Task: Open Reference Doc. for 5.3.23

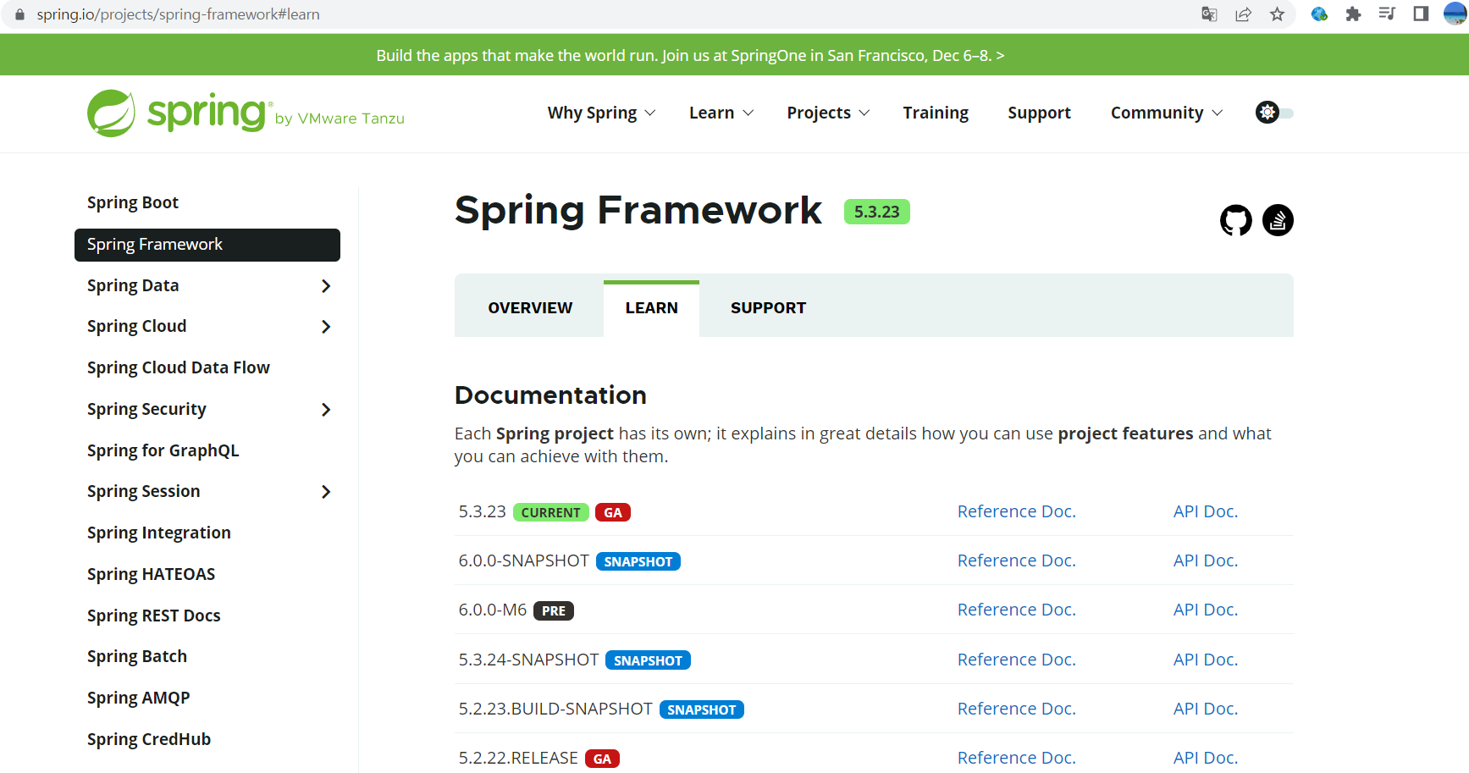Action: pos(1016,511)
